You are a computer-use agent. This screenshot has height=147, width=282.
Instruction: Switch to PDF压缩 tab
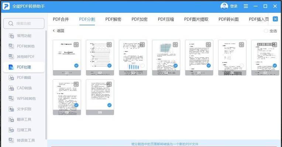coord(166,19)
